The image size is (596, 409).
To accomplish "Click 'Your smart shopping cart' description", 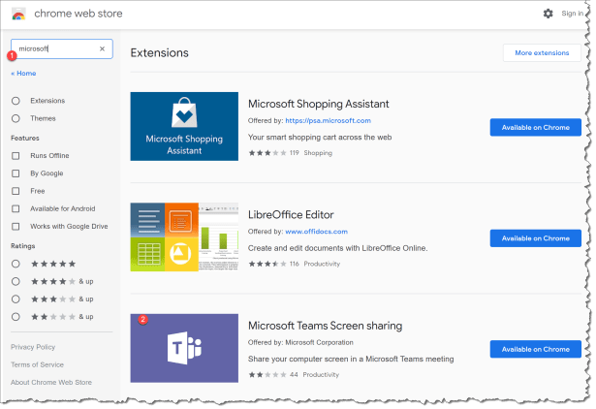I will tap(320, 138).
